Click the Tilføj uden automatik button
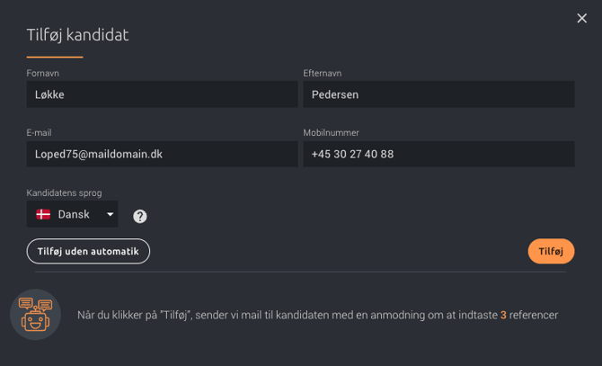This screenshot has height=366, width=602. click(x=88, y=251)
